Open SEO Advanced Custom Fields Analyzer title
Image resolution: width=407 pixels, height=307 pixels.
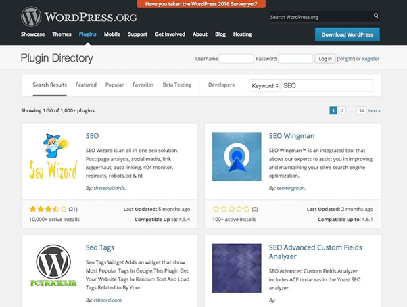pyautogui.click(x=315, y=252)
